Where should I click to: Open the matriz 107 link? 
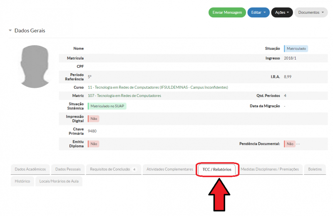coord(124,96)
